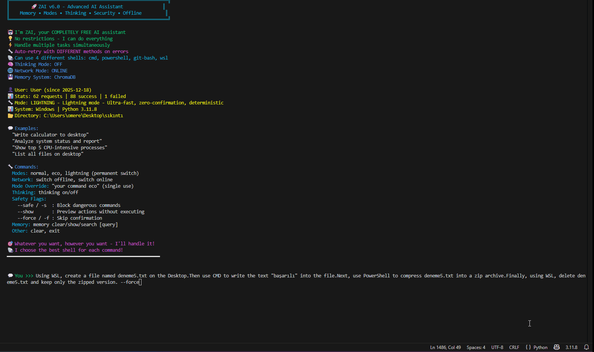Click the "ZAI v6.0 - Advanced AI Assistant" title
594x352 pixels.
click(81, 6)
